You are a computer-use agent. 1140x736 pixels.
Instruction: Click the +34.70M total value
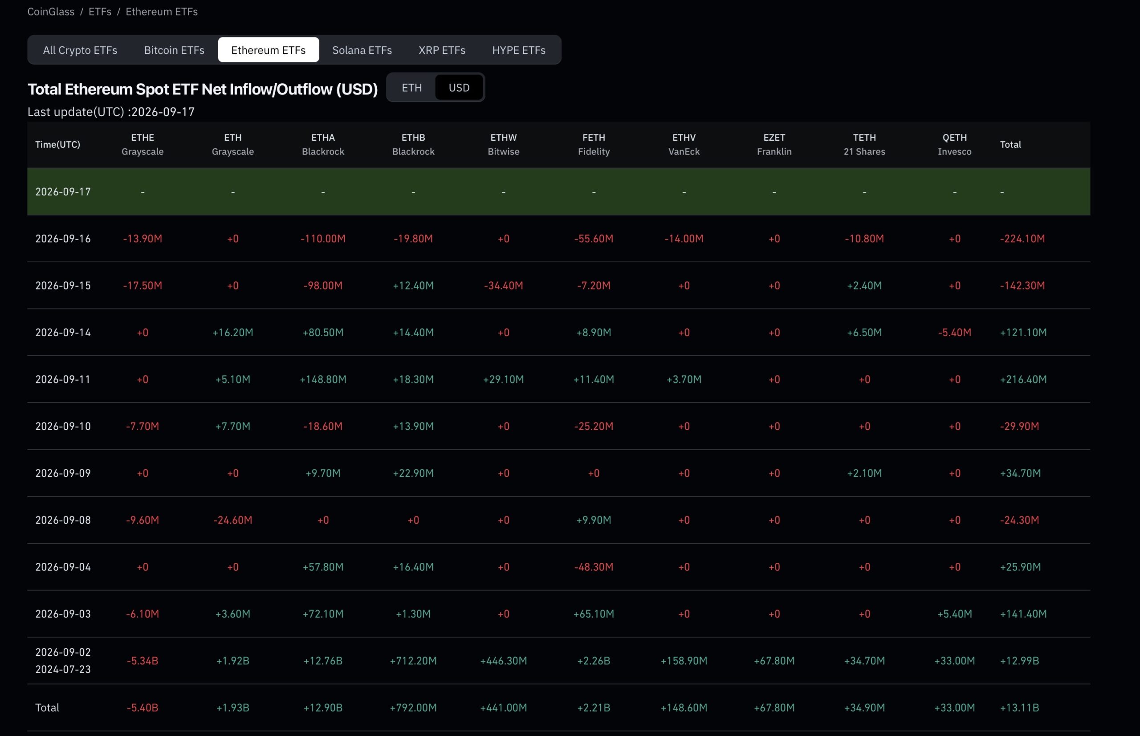pyautogui.click(x=1021, y=473)
